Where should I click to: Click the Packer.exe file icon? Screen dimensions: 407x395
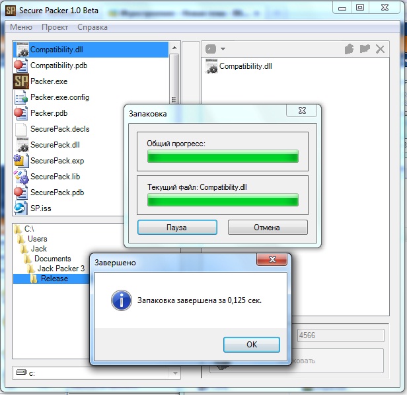(x=20, y=81)
